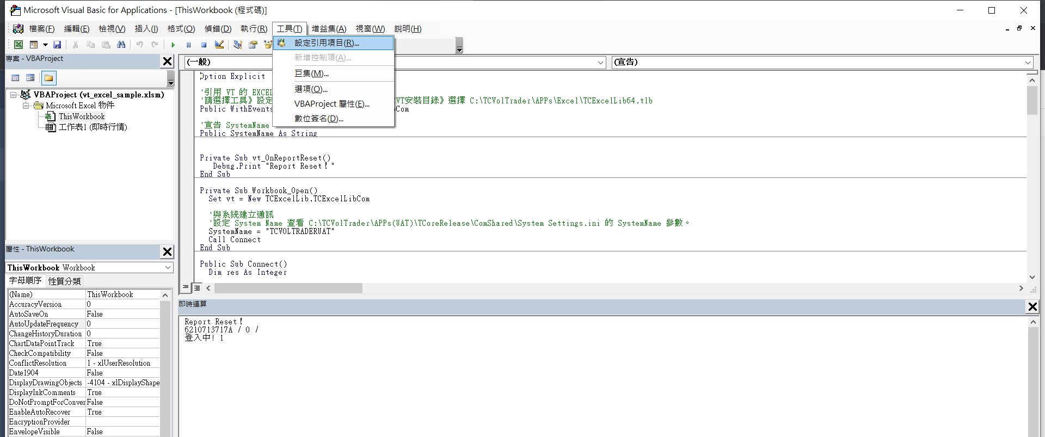Open the (一般) object dropdown
This screenshot has width=1045, height=437.
[601, 63]
